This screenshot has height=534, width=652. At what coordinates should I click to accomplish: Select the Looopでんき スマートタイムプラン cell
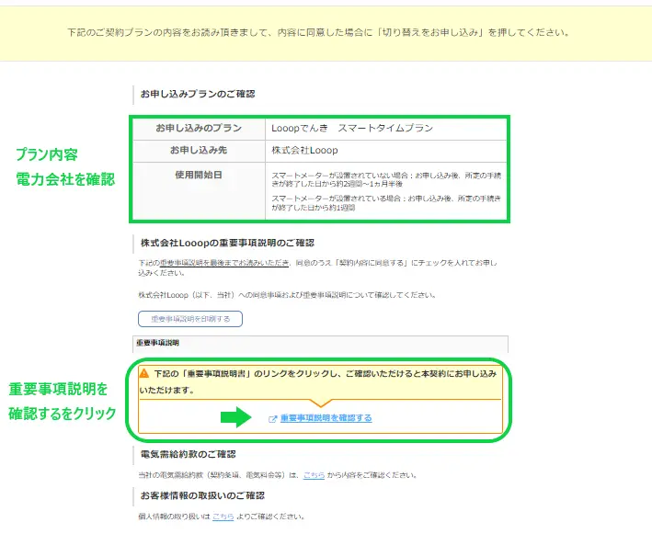tap(386, 129)
